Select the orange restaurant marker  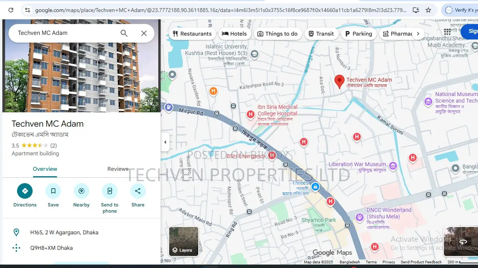[213, 91]
